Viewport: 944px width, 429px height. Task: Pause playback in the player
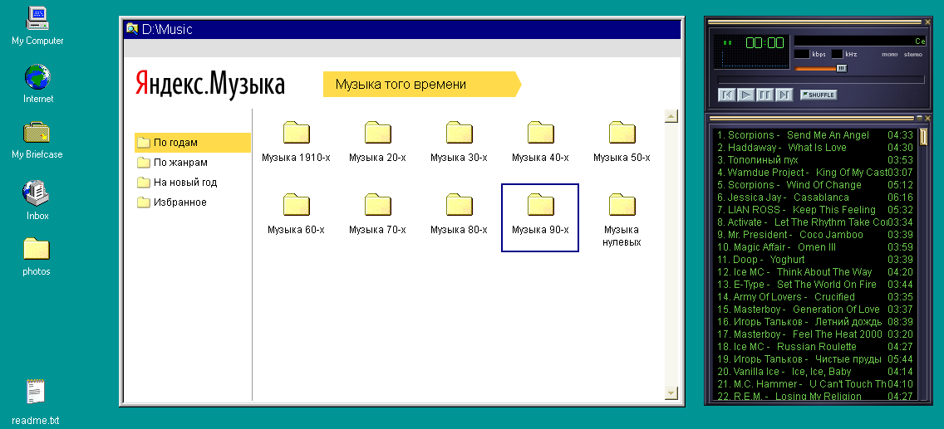[765, 95]
